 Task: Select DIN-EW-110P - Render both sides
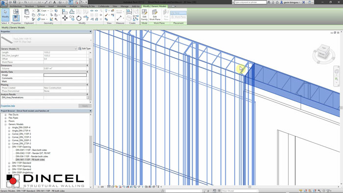[32, 156]
